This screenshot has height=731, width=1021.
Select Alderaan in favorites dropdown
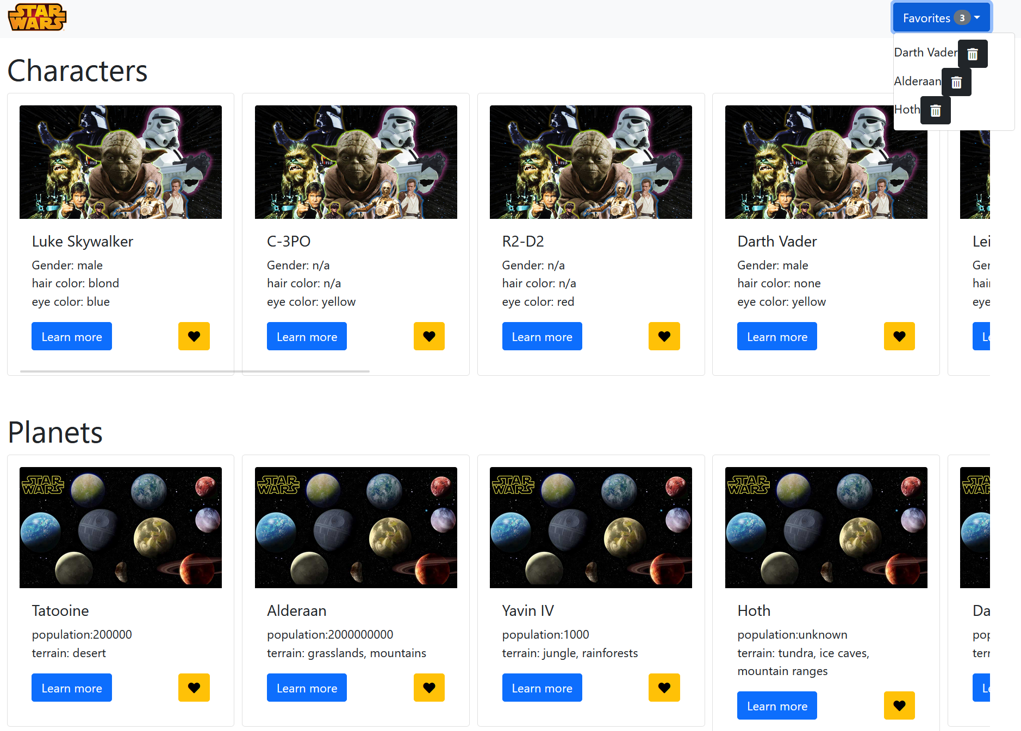pyautogui.click(x=918, y=81)
